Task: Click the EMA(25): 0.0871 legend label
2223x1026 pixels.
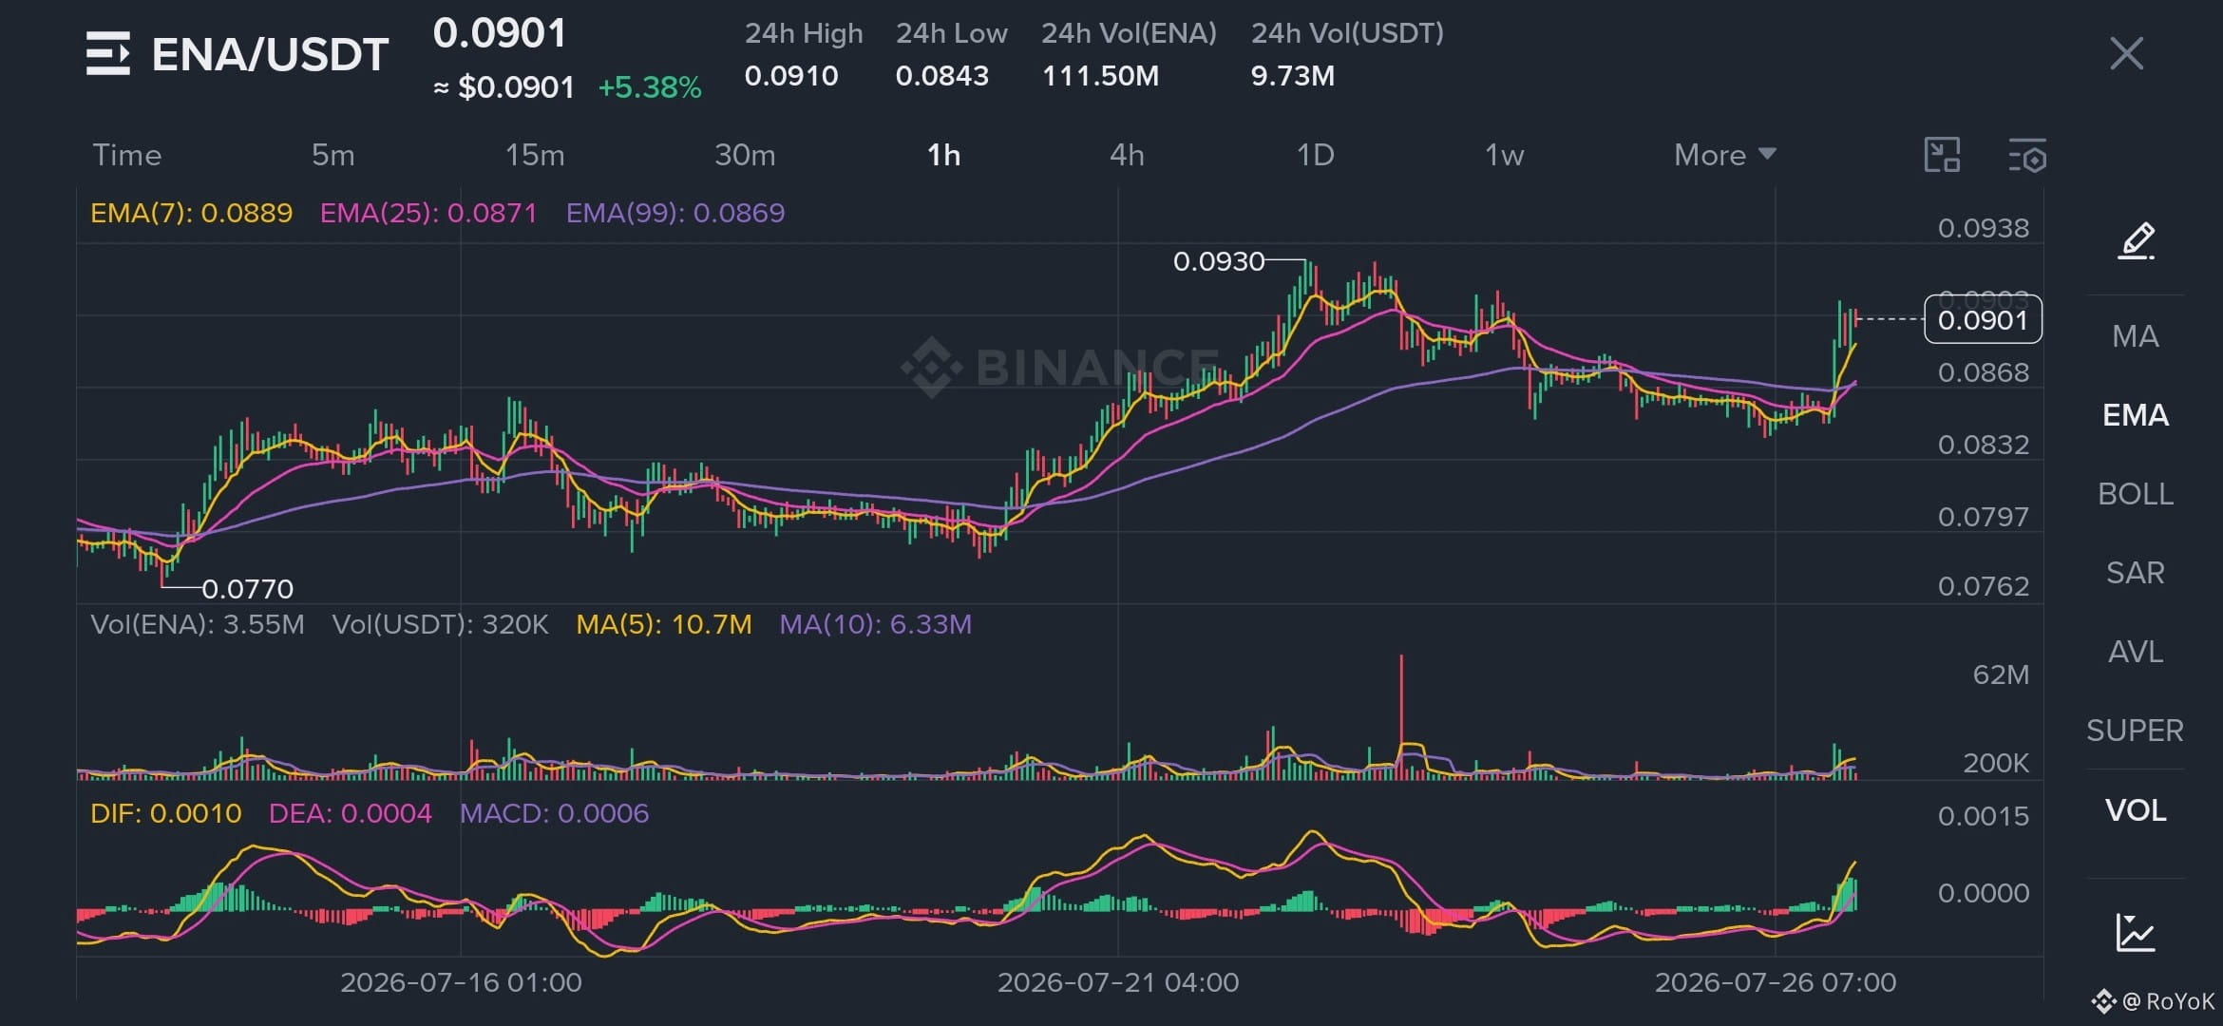Action: click(x=428, y=213)
